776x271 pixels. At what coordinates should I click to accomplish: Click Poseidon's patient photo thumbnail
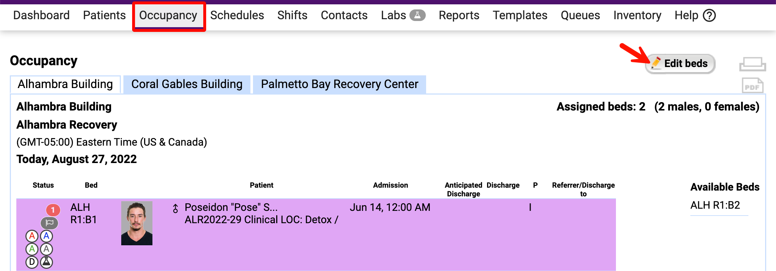137,223
